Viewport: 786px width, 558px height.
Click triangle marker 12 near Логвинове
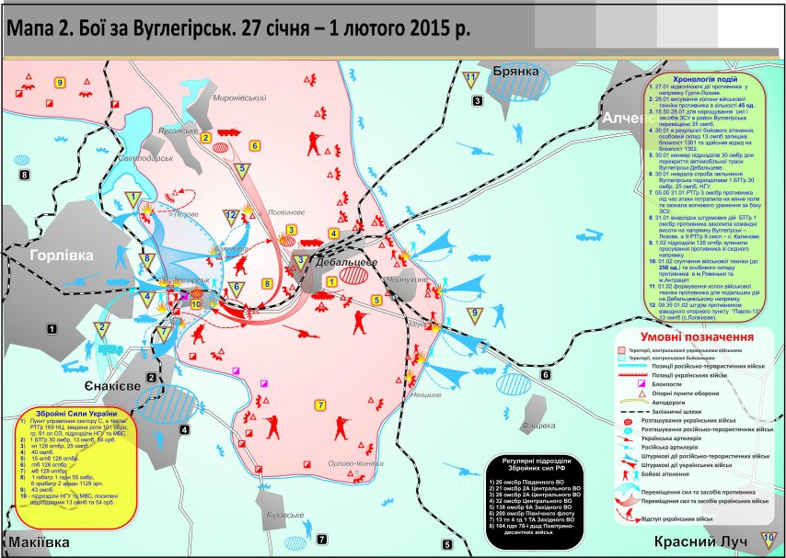coord(231,217)
